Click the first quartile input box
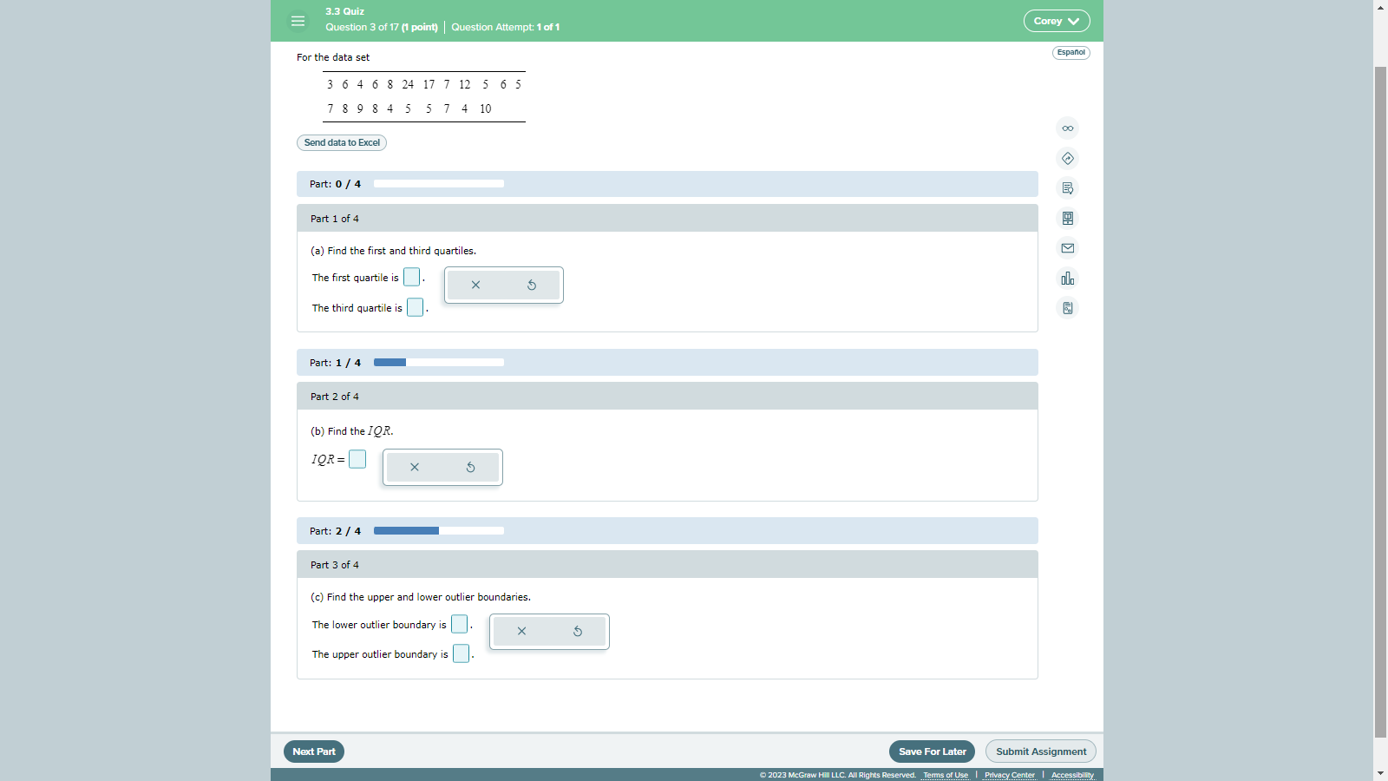The width and height of the screenshot is (1388, 781). (x=411, y=277)
